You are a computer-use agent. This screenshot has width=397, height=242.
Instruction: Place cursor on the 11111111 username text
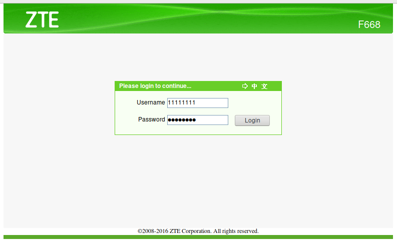click(181, 102)
